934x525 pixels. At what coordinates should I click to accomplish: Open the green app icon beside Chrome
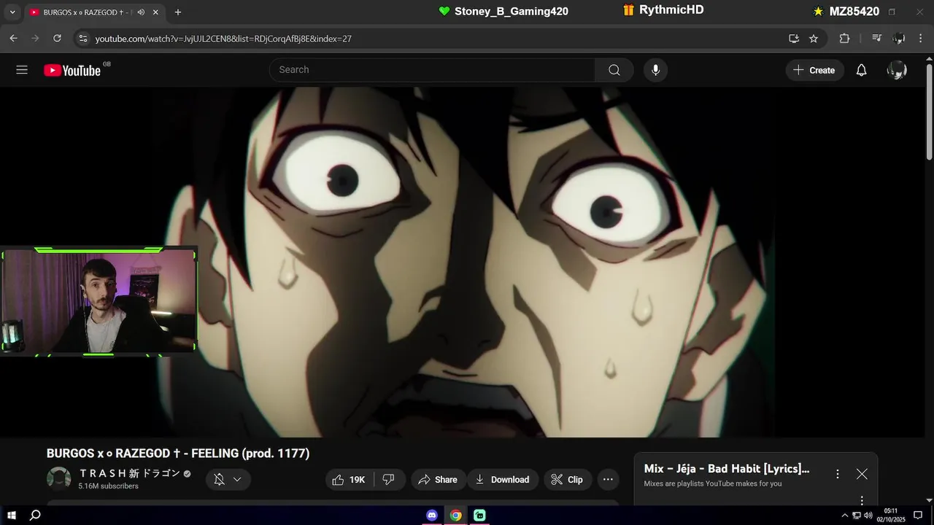coord(479,516)
